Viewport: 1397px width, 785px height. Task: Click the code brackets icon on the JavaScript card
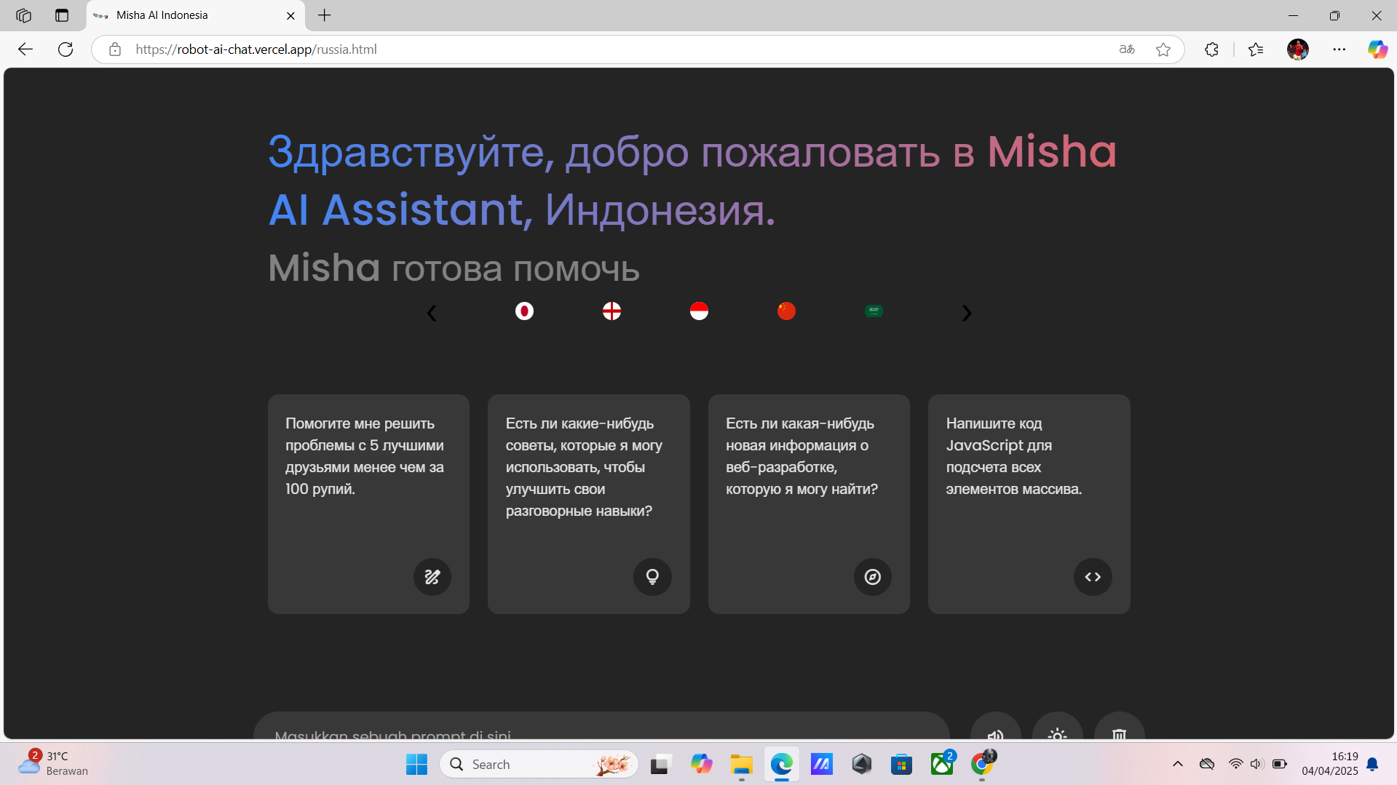click(x=1093, y=577)
